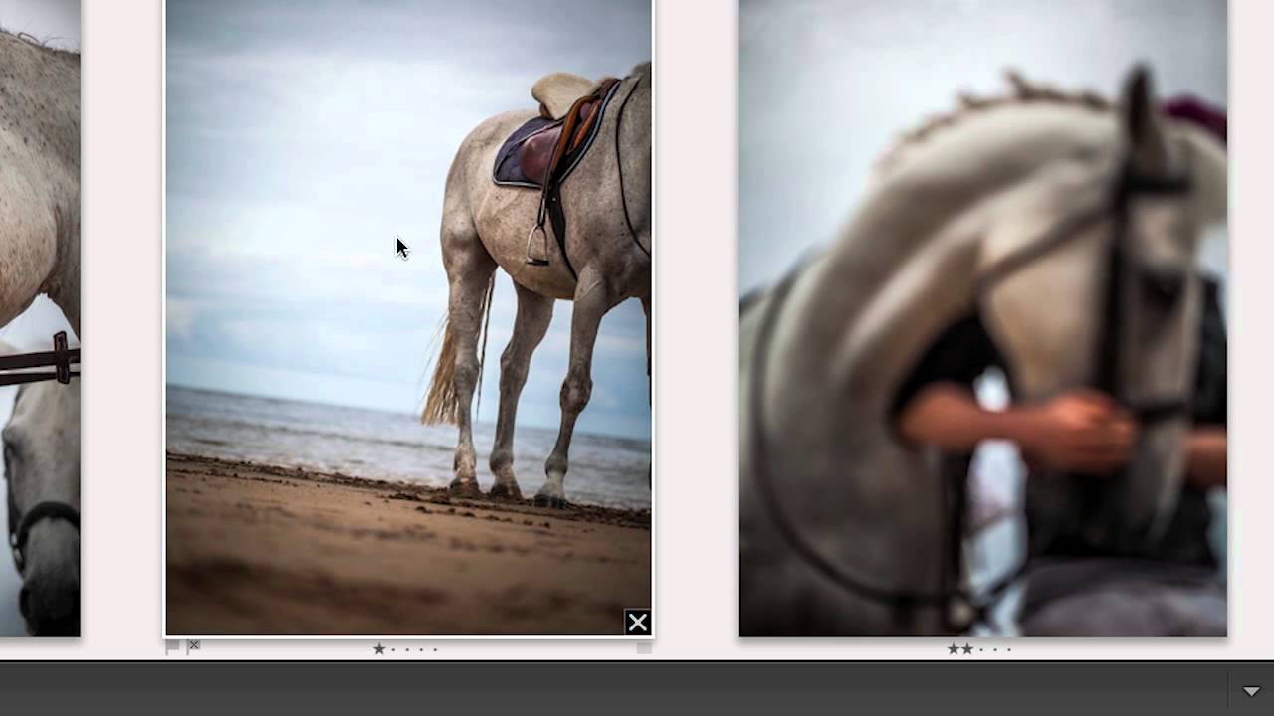Set three-star rating on blurred horse head photo
The width and height of the screenshot is (1274, 716).
[981, 649]
